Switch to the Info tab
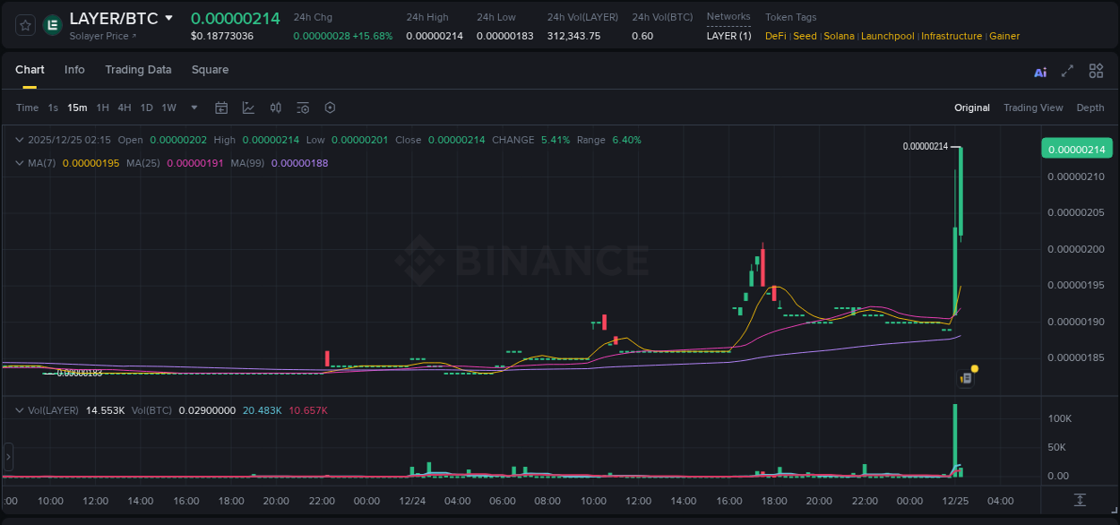Image resolution: width=1120 pixels, height=525 pixels. click(x=74, y=70)
